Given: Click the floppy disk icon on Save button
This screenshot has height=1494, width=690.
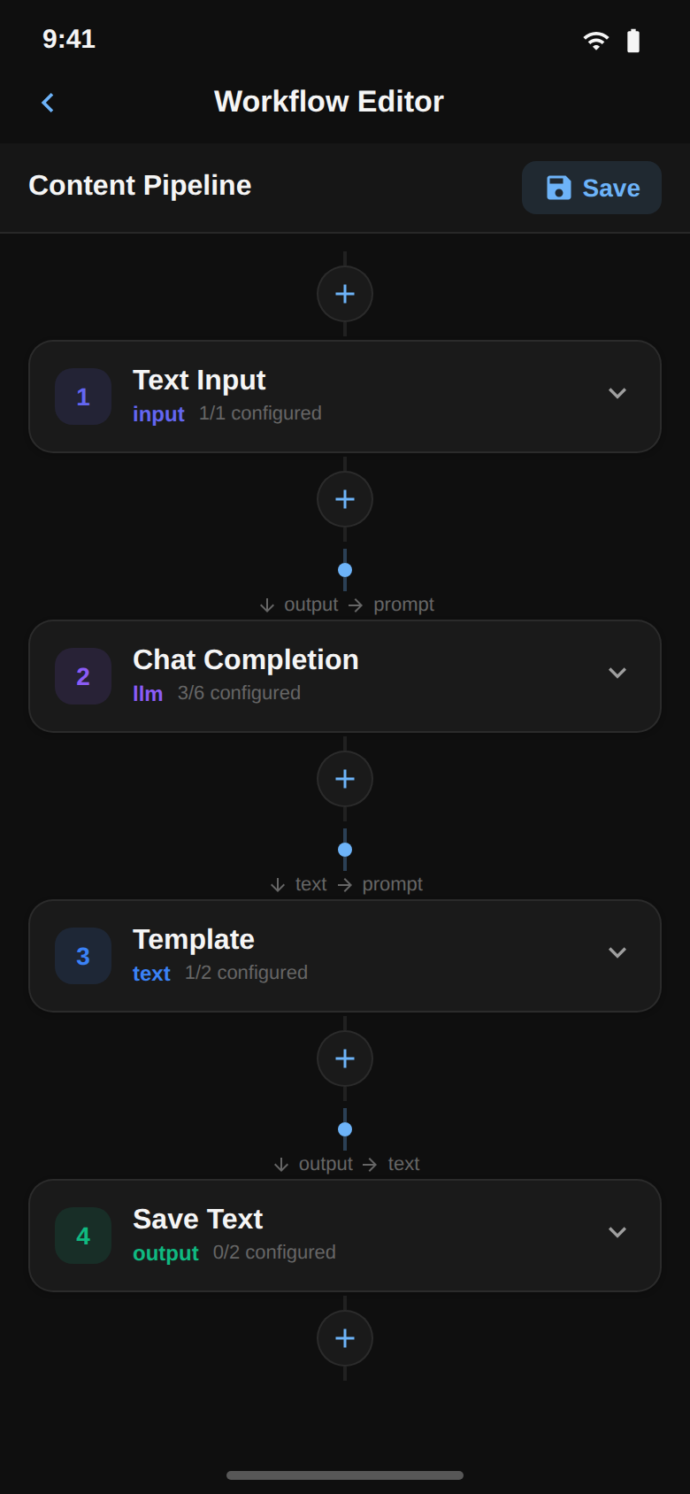Looking at the screenshot, I should click(558, 188).
